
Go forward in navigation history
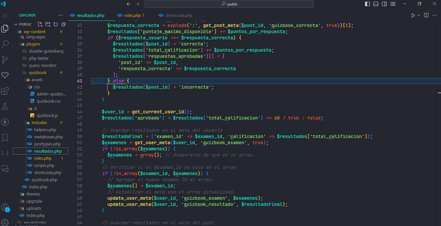137,4
